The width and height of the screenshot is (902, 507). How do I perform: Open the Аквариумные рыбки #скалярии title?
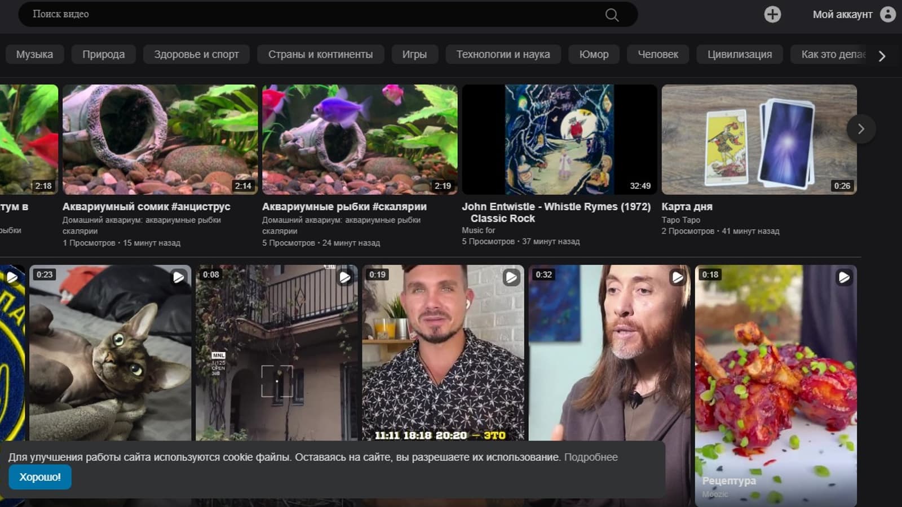click(x=344, y=207)
